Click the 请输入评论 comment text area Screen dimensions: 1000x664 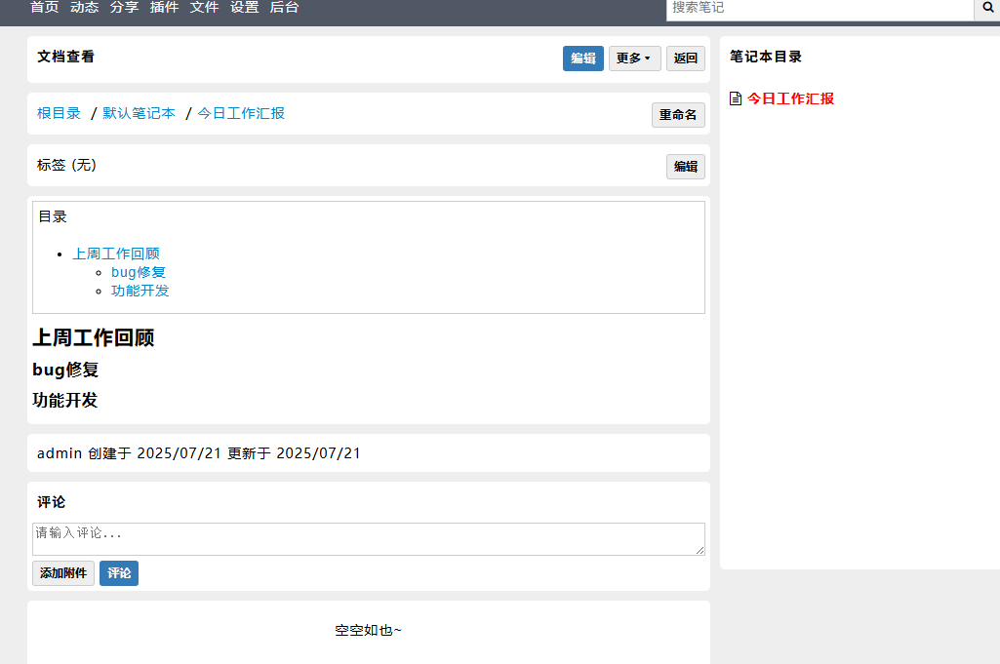369,539
